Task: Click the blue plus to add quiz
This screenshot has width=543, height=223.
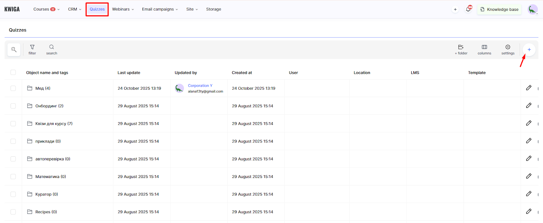Action: tap(529, 50)
